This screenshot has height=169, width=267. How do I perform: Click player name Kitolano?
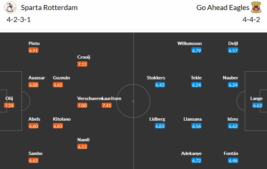click(x=62, y=119)
